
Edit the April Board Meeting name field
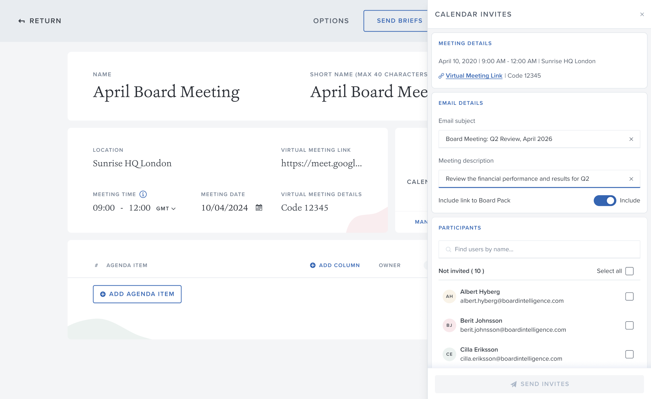pos(166,92)
